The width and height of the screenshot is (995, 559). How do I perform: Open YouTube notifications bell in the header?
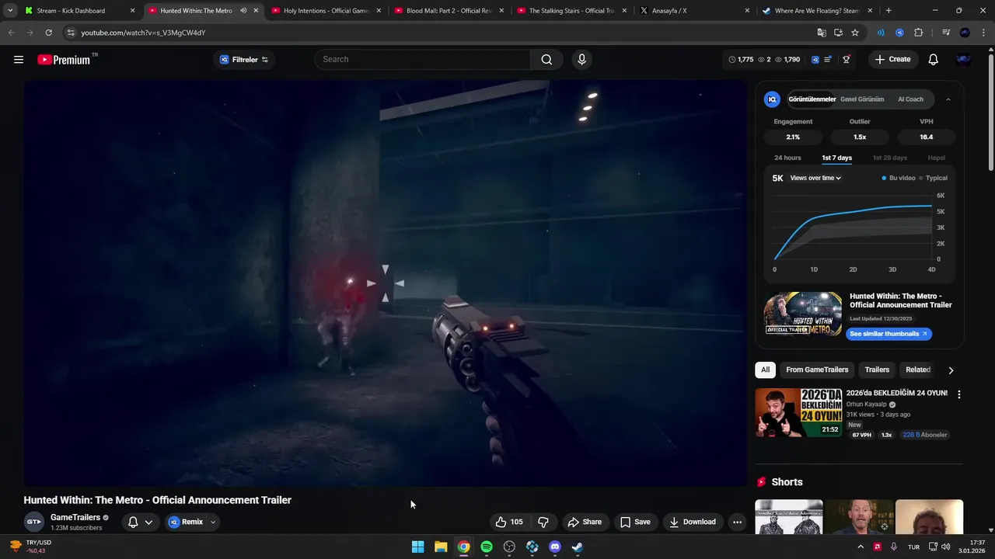[x=933, y=60]
